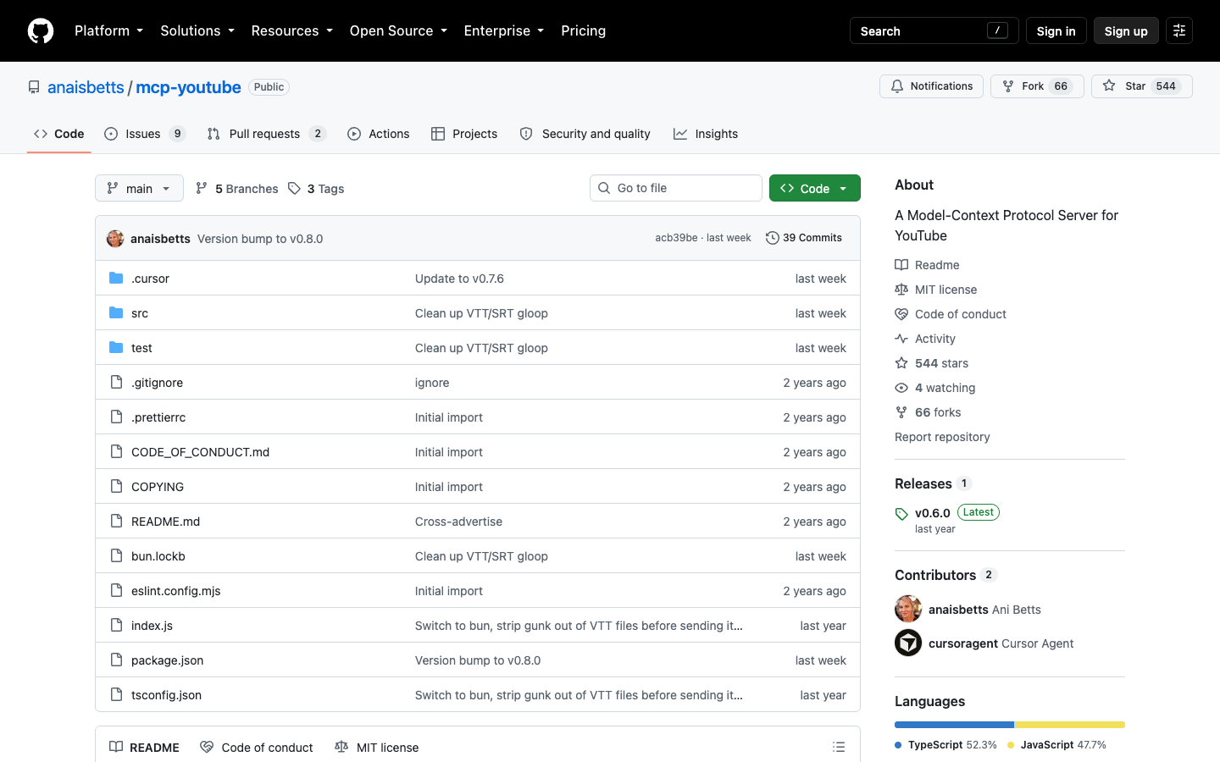Click the .cursor folder icon

pos(116,279)
